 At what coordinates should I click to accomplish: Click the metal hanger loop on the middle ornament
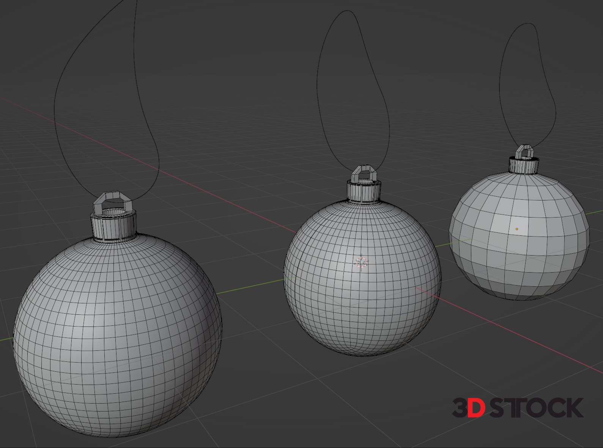[x=364, y=174]
